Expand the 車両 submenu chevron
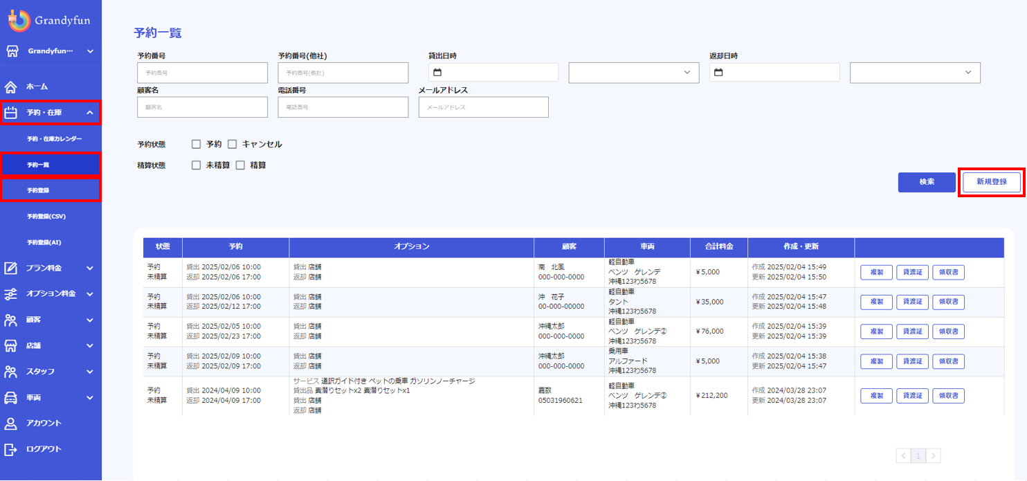 pos(90,398)
